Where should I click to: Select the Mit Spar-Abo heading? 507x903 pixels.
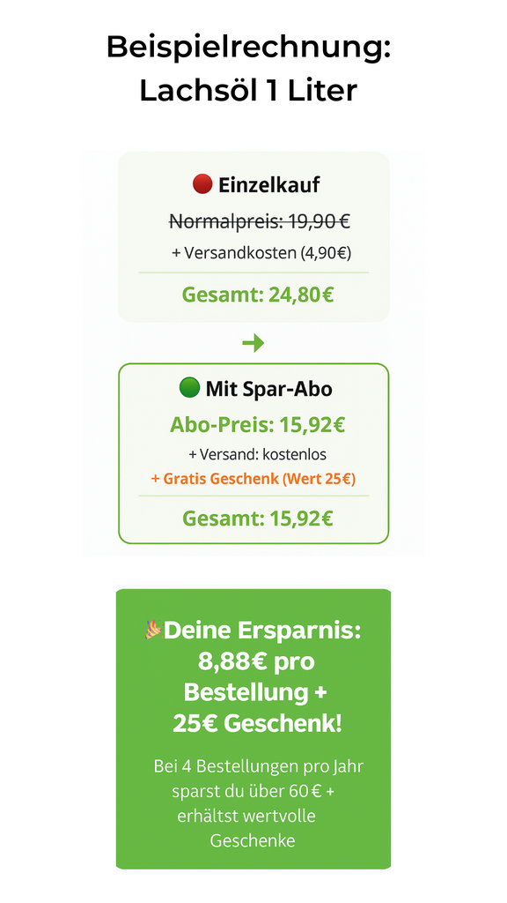[269, 389]
